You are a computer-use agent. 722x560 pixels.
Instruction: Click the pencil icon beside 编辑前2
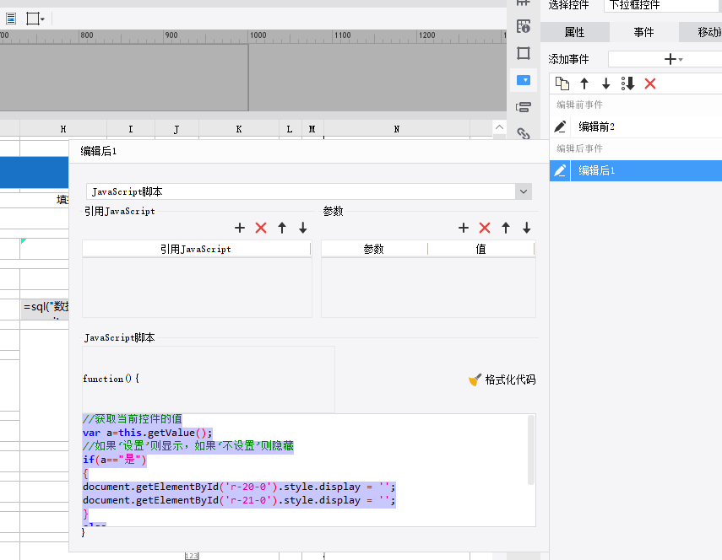pos(560,127)
